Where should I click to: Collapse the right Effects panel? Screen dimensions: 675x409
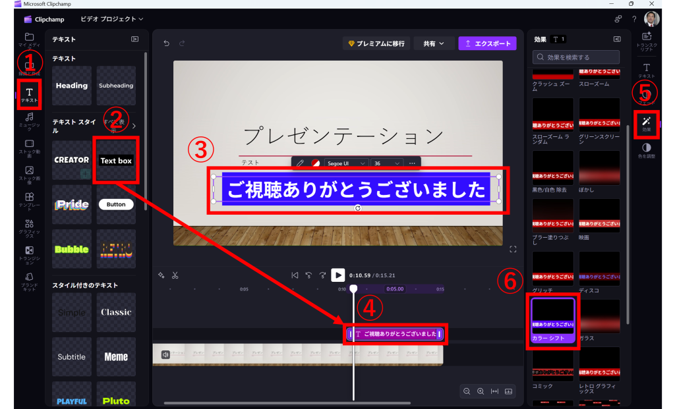617,39
